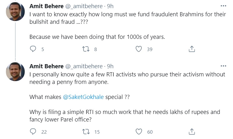Share the tweet about funding Brahmins
The image size is (233, 139).
coord(192,49)
